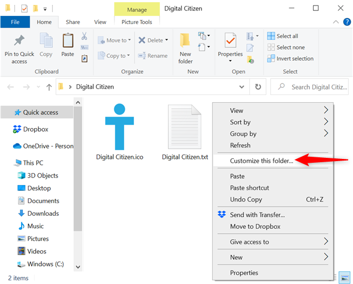Click the Search Digital Citizen field

(x=309, y=87)
